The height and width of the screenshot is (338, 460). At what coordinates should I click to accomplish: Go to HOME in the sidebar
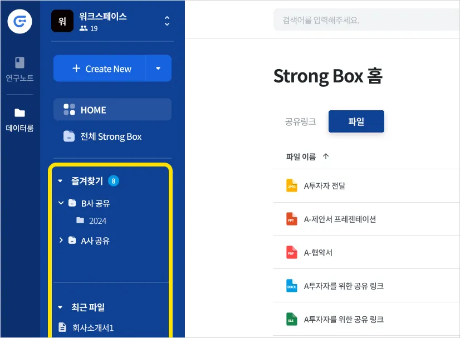(x=112, y=110)
